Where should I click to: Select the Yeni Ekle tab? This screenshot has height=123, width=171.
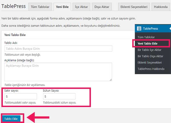tap(62, 7)
